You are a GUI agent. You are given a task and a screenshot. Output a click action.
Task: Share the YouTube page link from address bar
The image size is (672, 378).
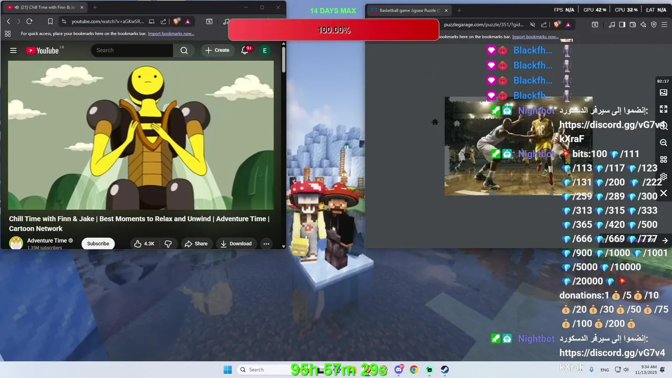tap(163, 22)
